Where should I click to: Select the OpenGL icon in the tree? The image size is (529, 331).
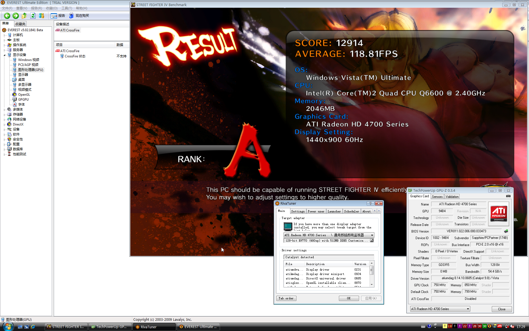(x=15, y=95)
